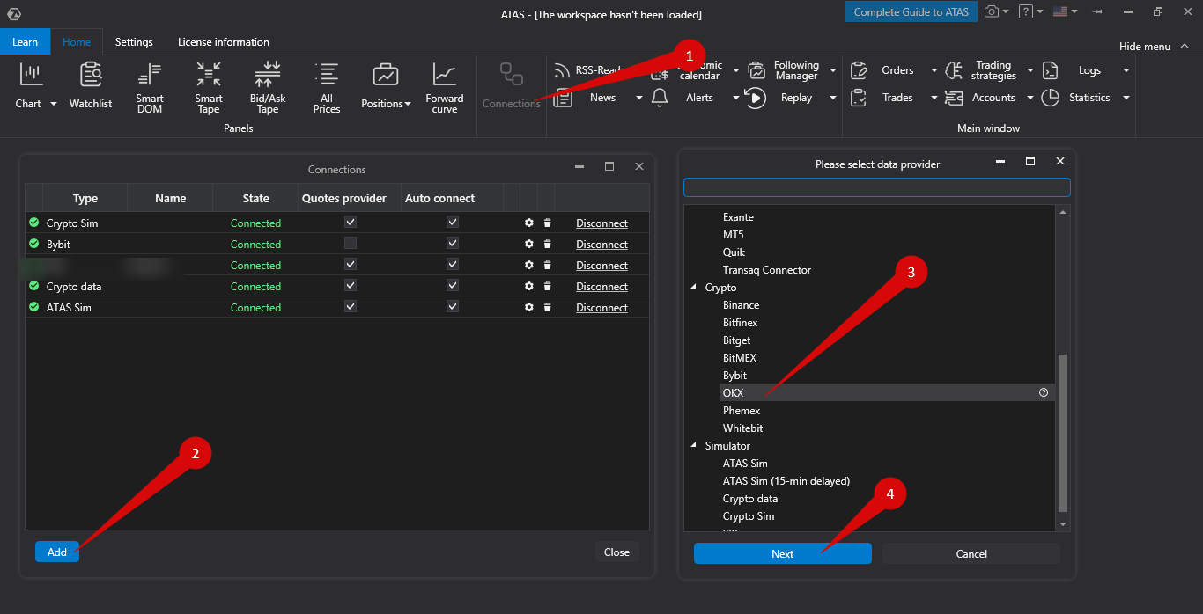Viewport: 1203px width, 614px height.
Task: Open settings gear for Crypto data connection
Action: [529, 286]
